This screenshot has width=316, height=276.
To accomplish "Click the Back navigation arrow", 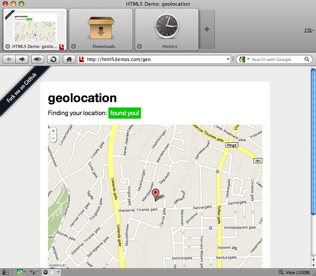I will 9,59.
